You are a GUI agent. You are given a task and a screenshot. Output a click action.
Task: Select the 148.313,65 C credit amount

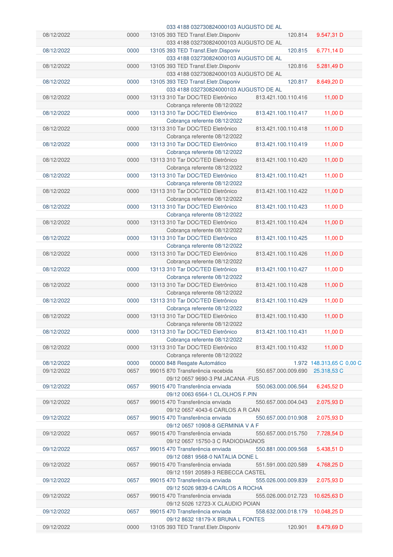point(327,363)
